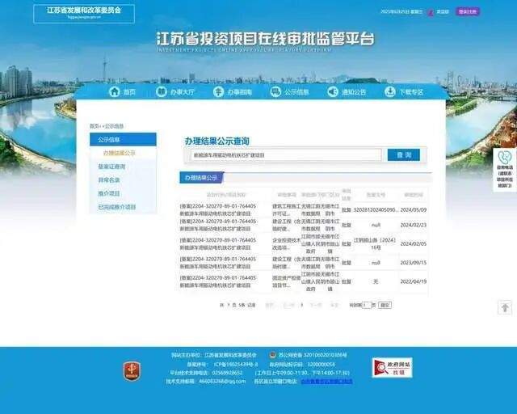Open 已完成推介项目 in left sidebar

tap(117, 207)
